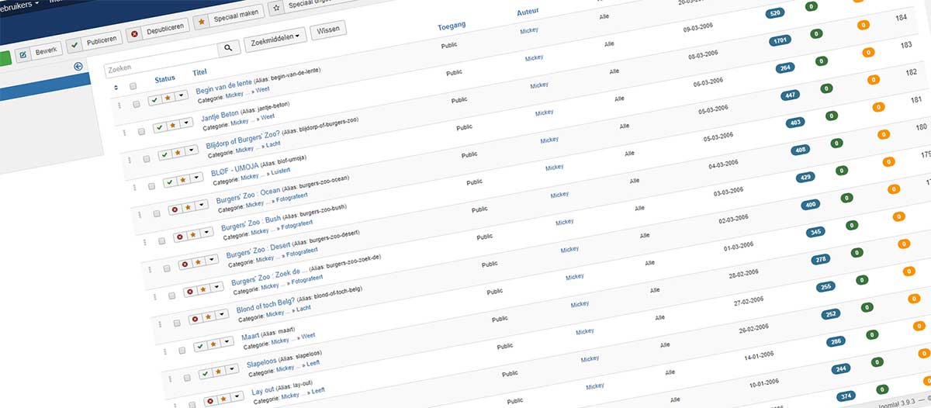The height and width of the screenshot is (408, 931).
Task: Click the blue hits badge showing 520
Action: coord(774,14)
